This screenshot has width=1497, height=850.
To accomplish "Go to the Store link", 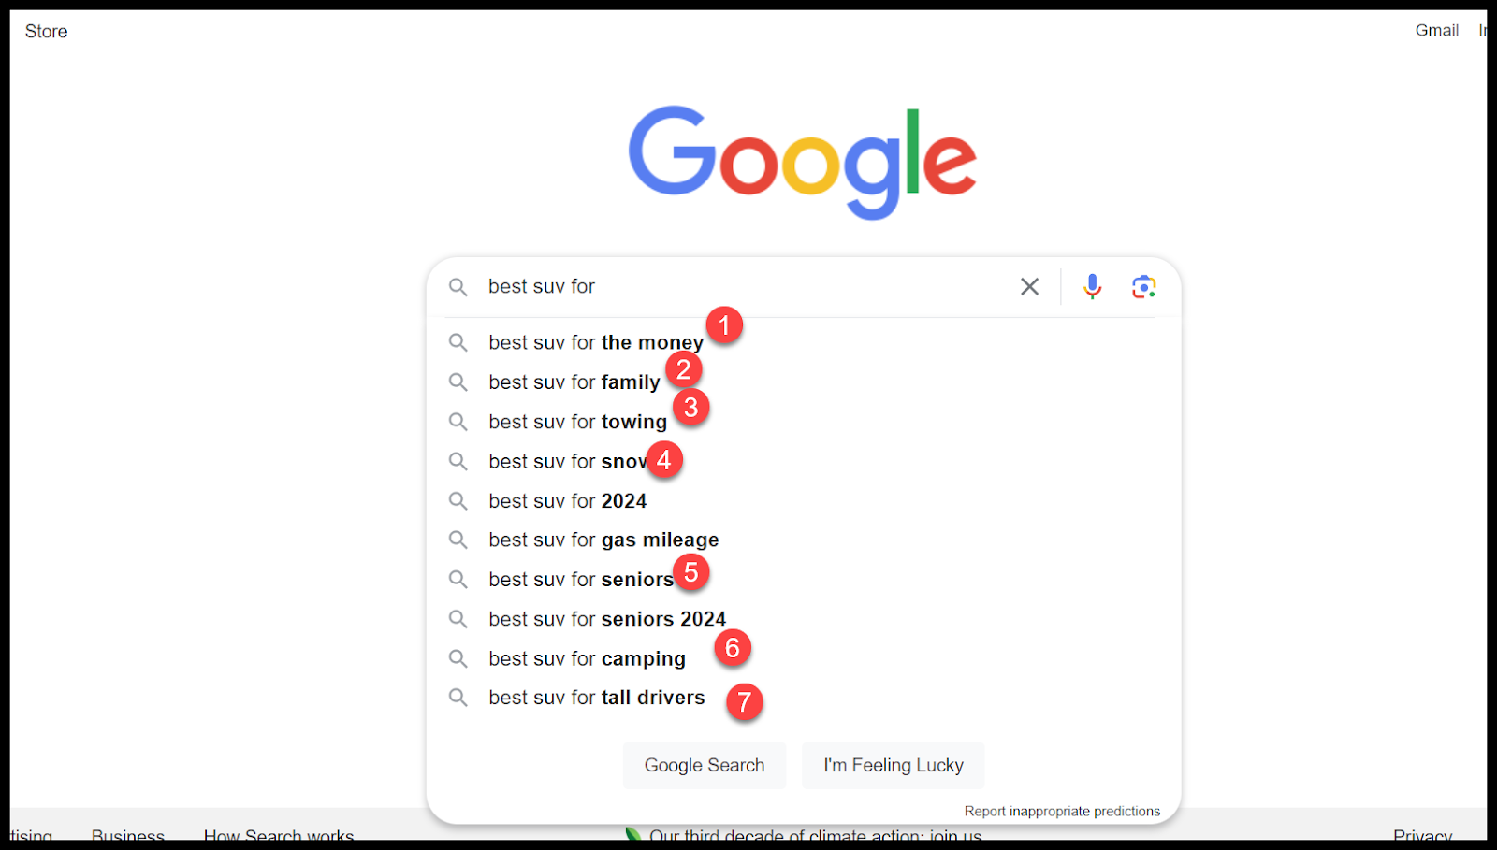I will [x=46, y=32].
